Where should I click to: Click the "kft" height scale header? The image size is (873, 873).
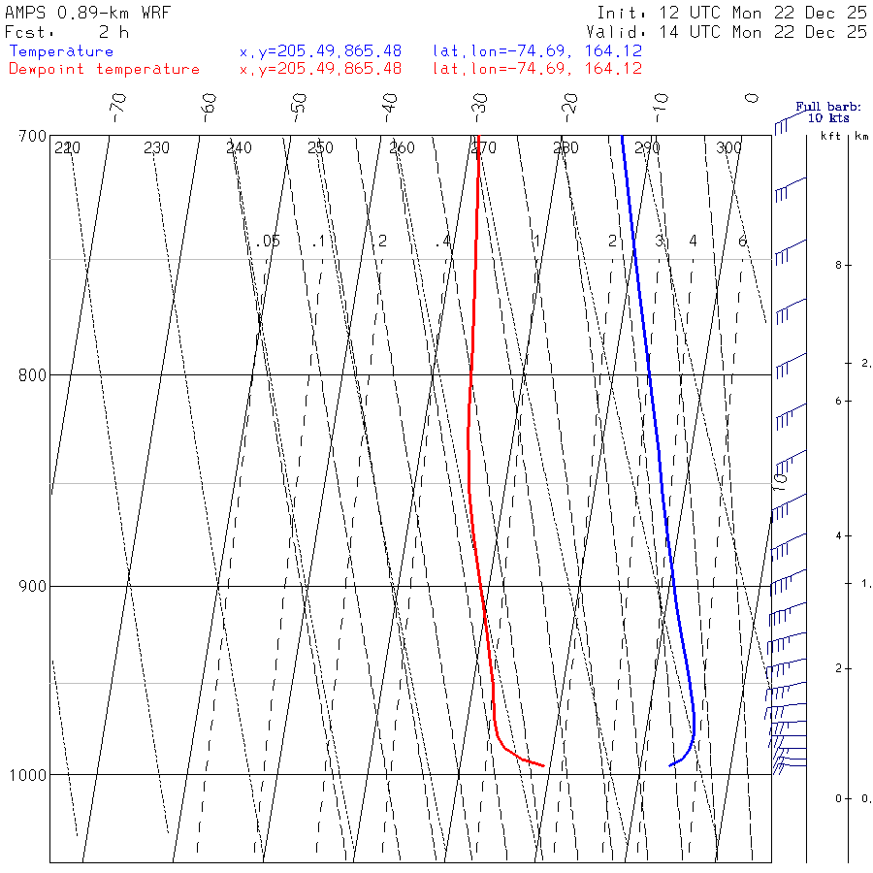point(830,136)
